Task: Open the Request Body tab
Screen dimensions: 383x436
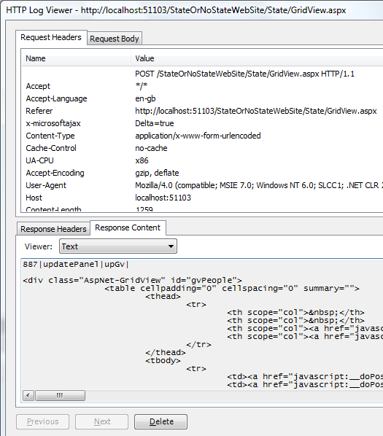Action: (x=115, y=39)
